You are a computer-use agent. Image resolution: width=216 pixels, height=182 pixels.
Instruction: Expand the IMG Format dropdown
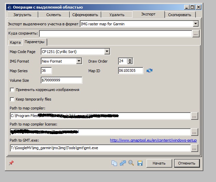[79, 61]
